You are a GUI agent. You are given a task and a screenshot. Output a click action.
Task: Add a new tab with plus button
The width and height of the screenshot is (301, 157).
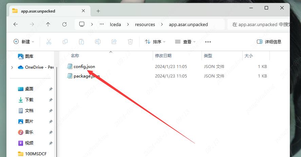98,11
